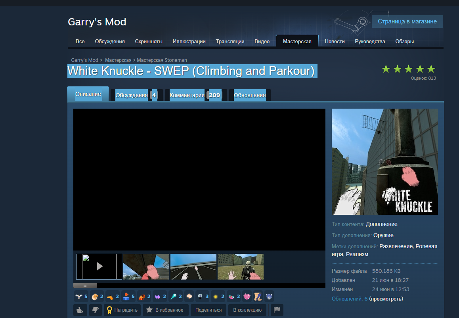Go to the Руководства hub tab

[370, 41]
